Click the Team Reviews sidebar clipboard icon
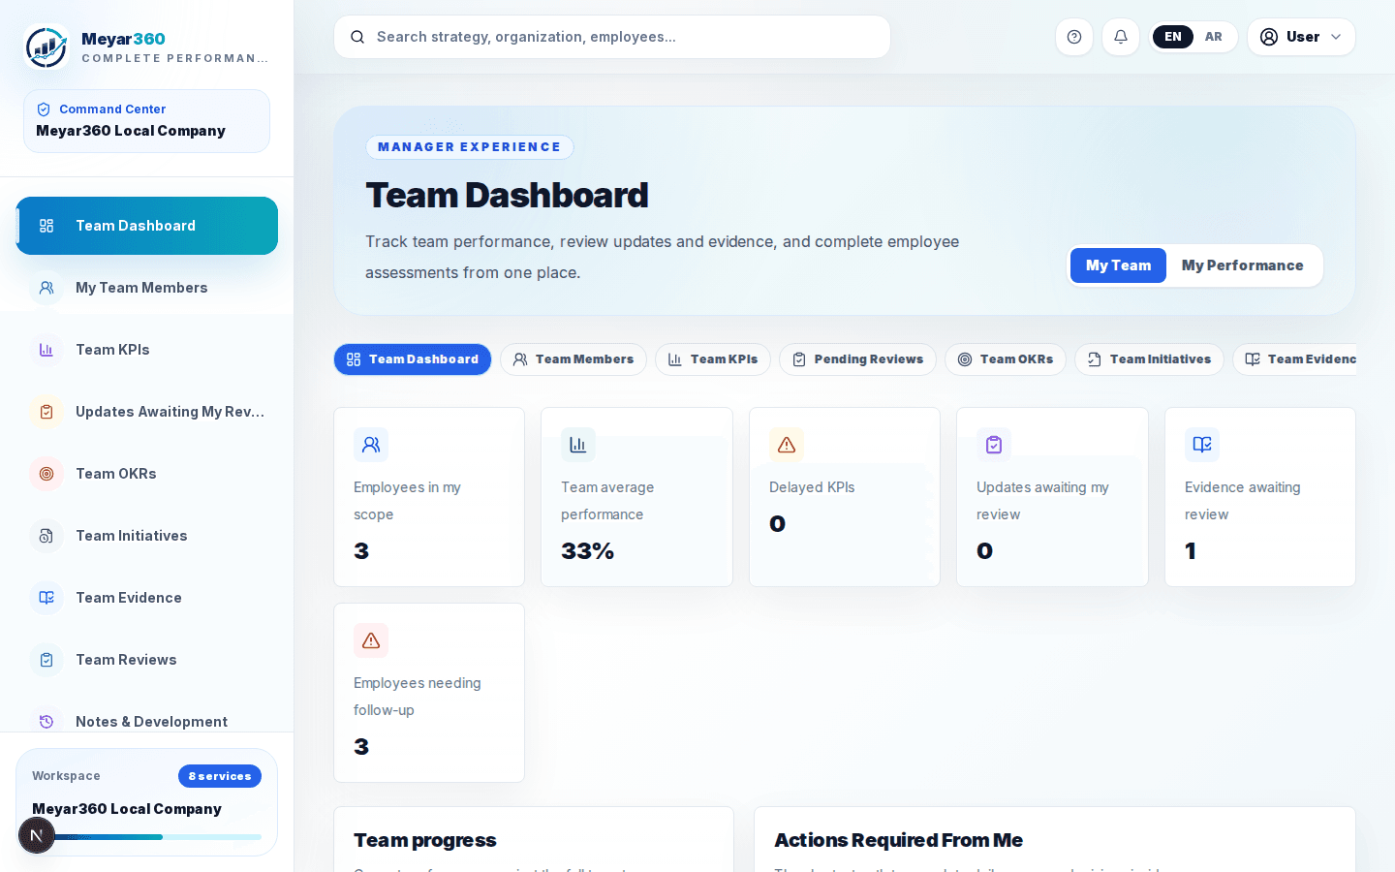Image resolution: width=1395 pixels, height=872 pixels. point(46,660)
